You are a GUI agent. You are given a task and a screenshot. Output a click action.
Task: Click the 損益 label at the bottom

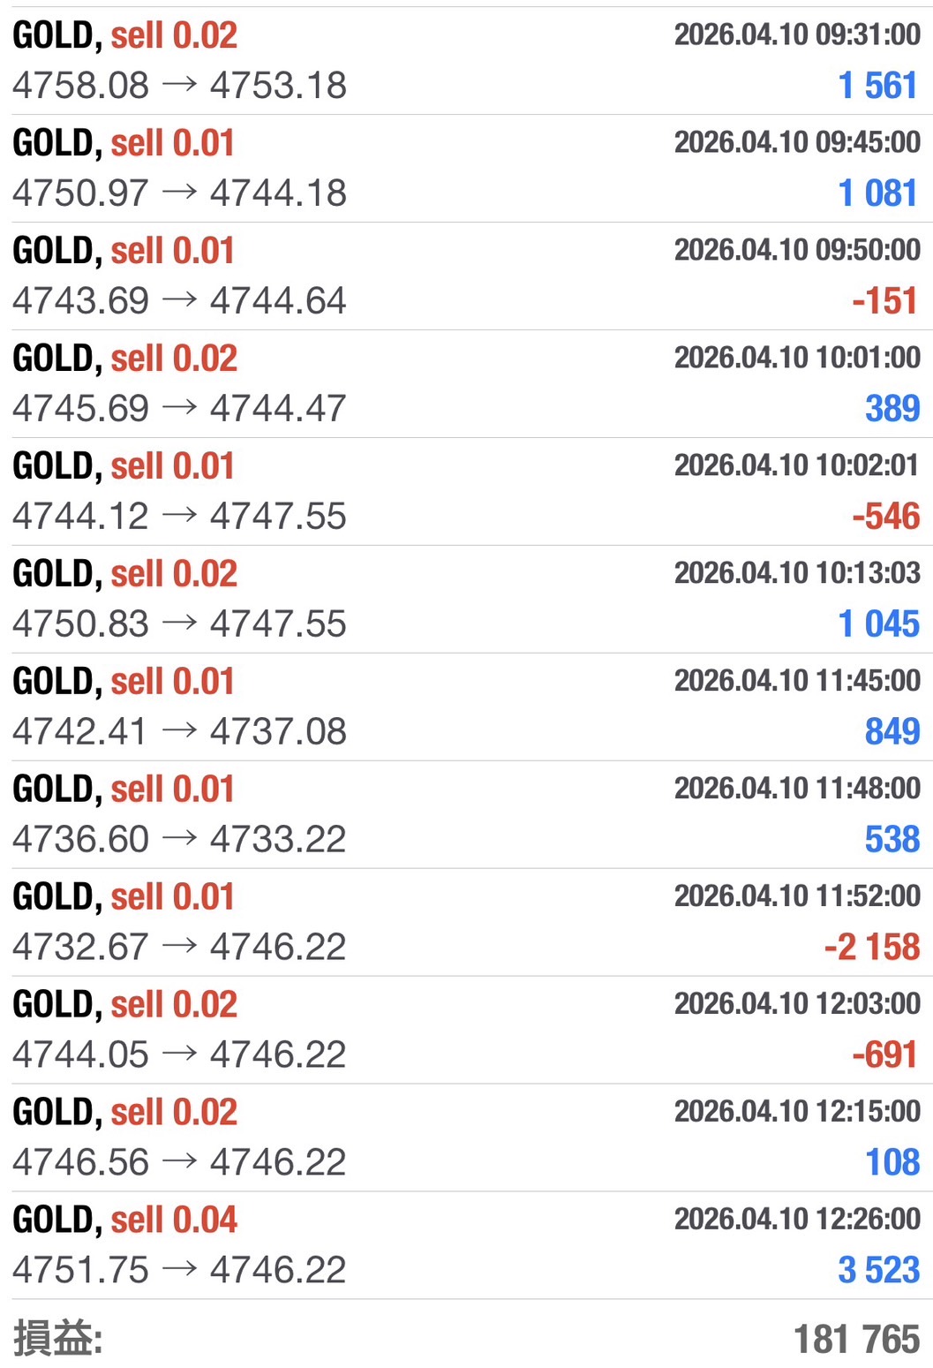click(57, 1338)
